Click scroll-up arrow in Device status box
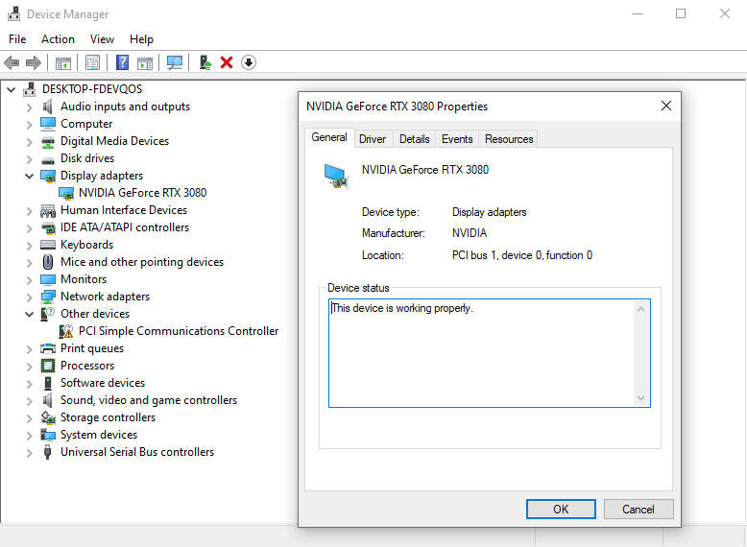 coord(640,310)
